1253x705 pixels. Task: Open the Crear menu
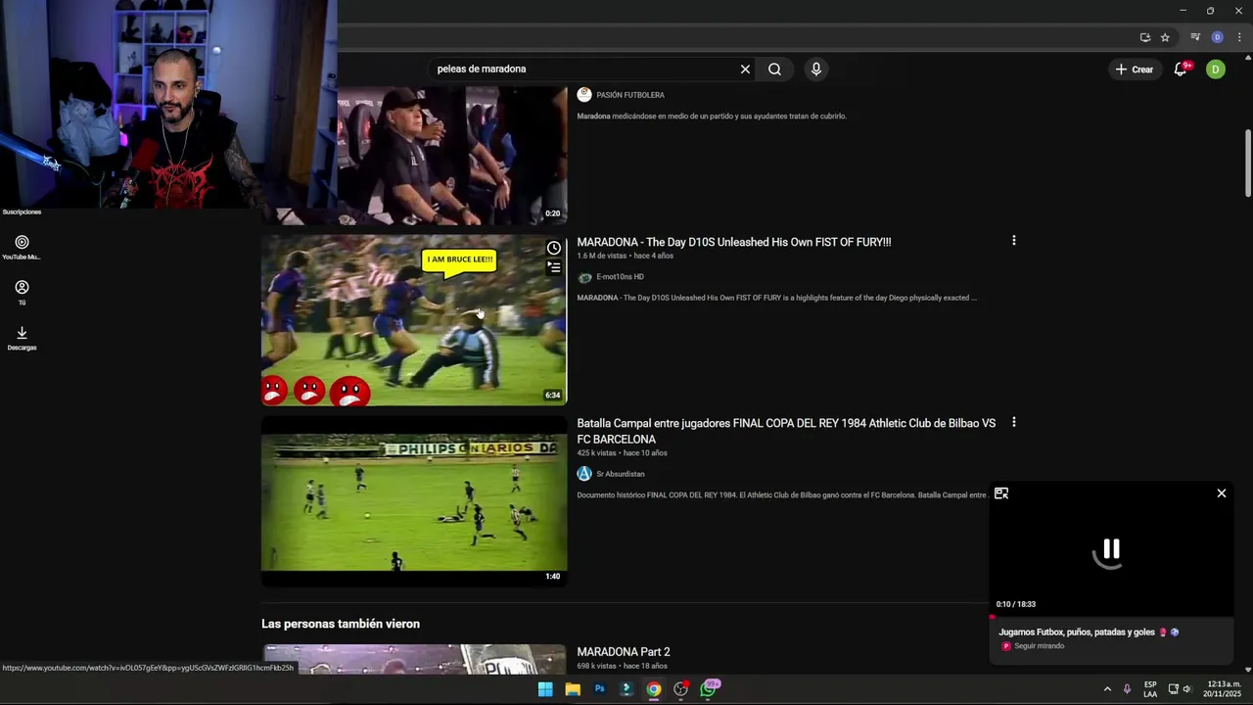[x=1135, y=70]
